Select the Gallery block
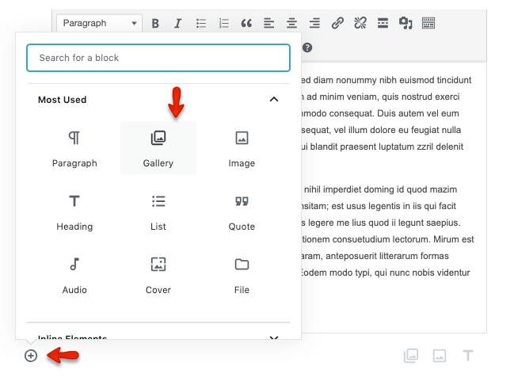 point(158,147)
